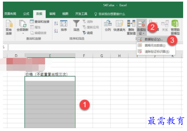Viewport: 187px width, 131px height.
Task: Click the active white cell under the 价格 header
Action: tap(50, 79)
